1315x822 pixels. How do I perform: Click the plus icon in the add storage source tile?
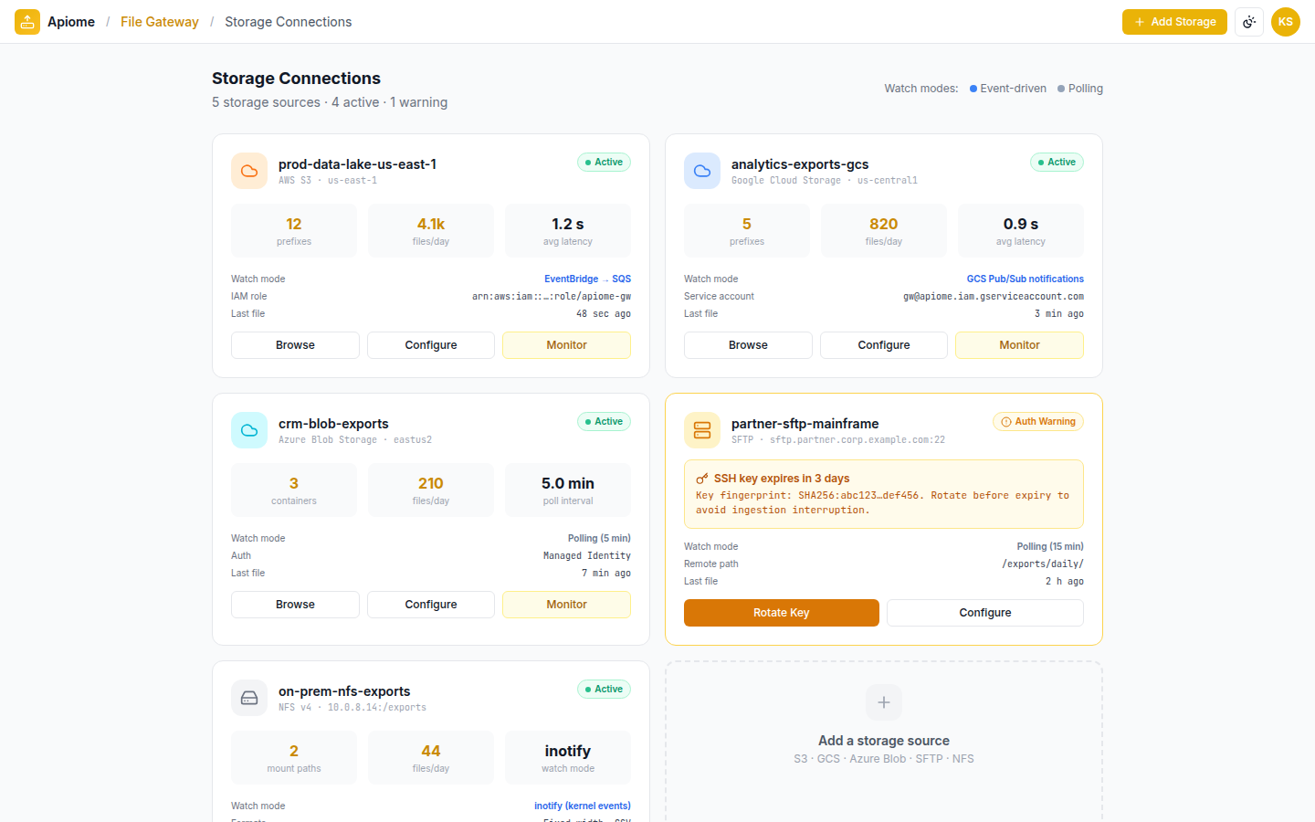[x=884, y=702]
